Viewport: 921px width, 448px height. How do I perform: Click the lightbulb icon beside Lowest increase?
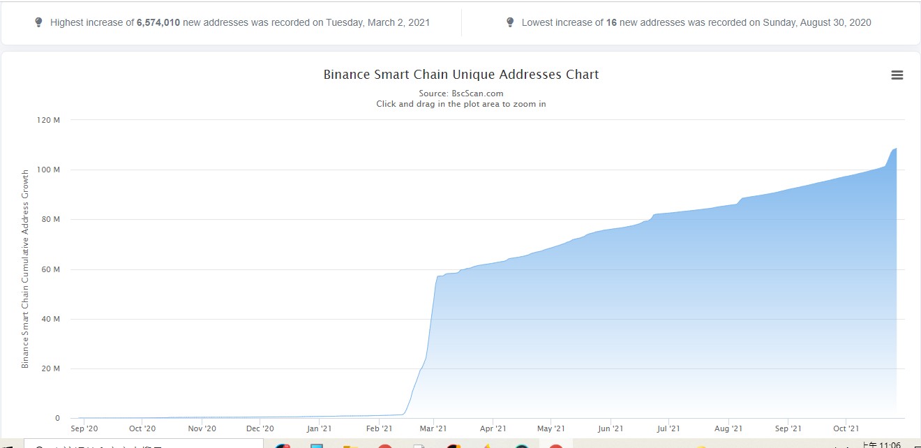pos(511,22)
